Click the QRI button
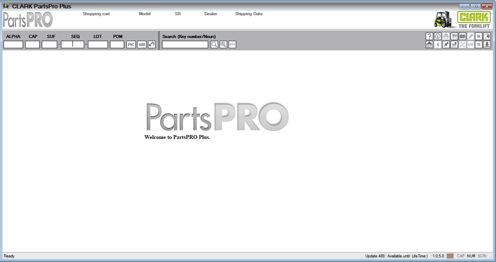Viewport: 496px width, 262px height. click(x=142, y=45)
